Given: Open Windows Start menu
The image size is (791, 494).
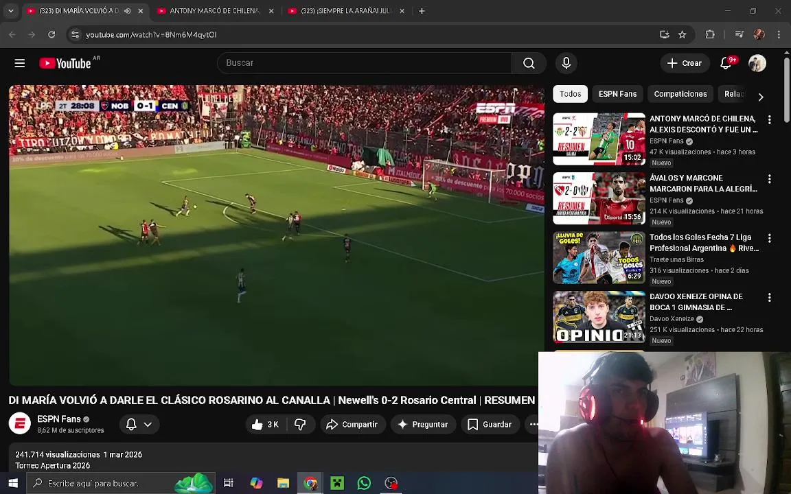Looking at the screenshot, I should pos(13,483).
